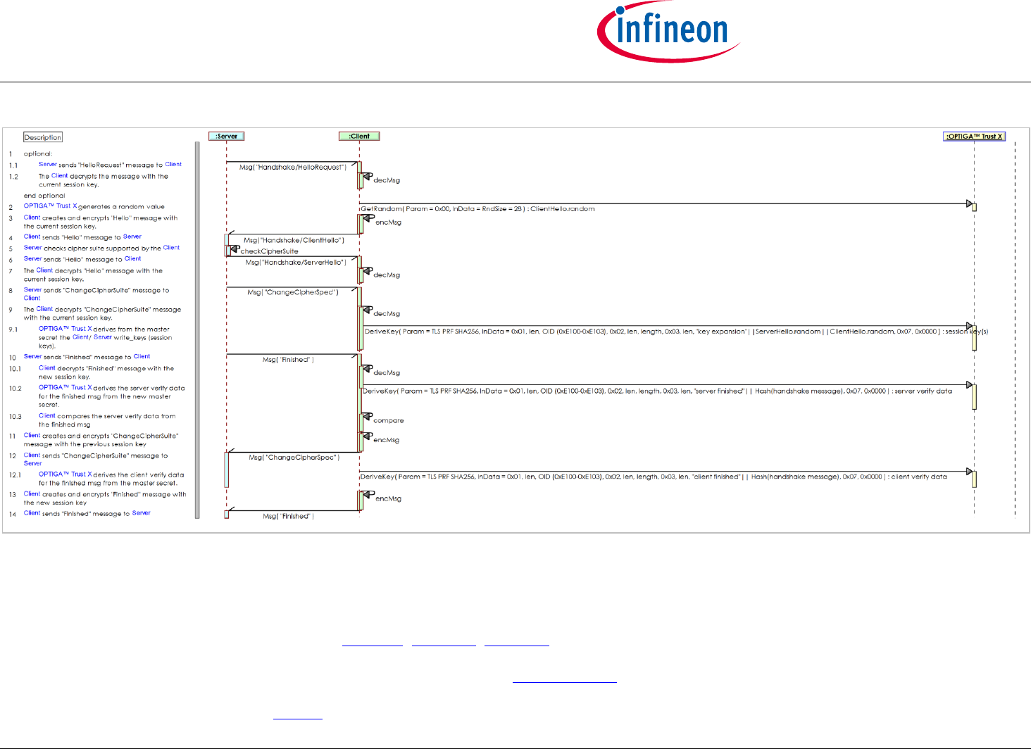Select the :Client lifeline header
The image size is (1031, 749).
point(359,137)
